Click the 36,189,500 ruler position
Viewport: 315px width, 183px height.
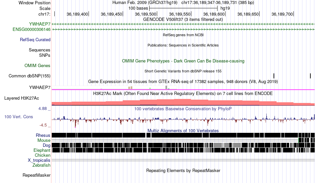pyautogui.click(x=146, y=14)
